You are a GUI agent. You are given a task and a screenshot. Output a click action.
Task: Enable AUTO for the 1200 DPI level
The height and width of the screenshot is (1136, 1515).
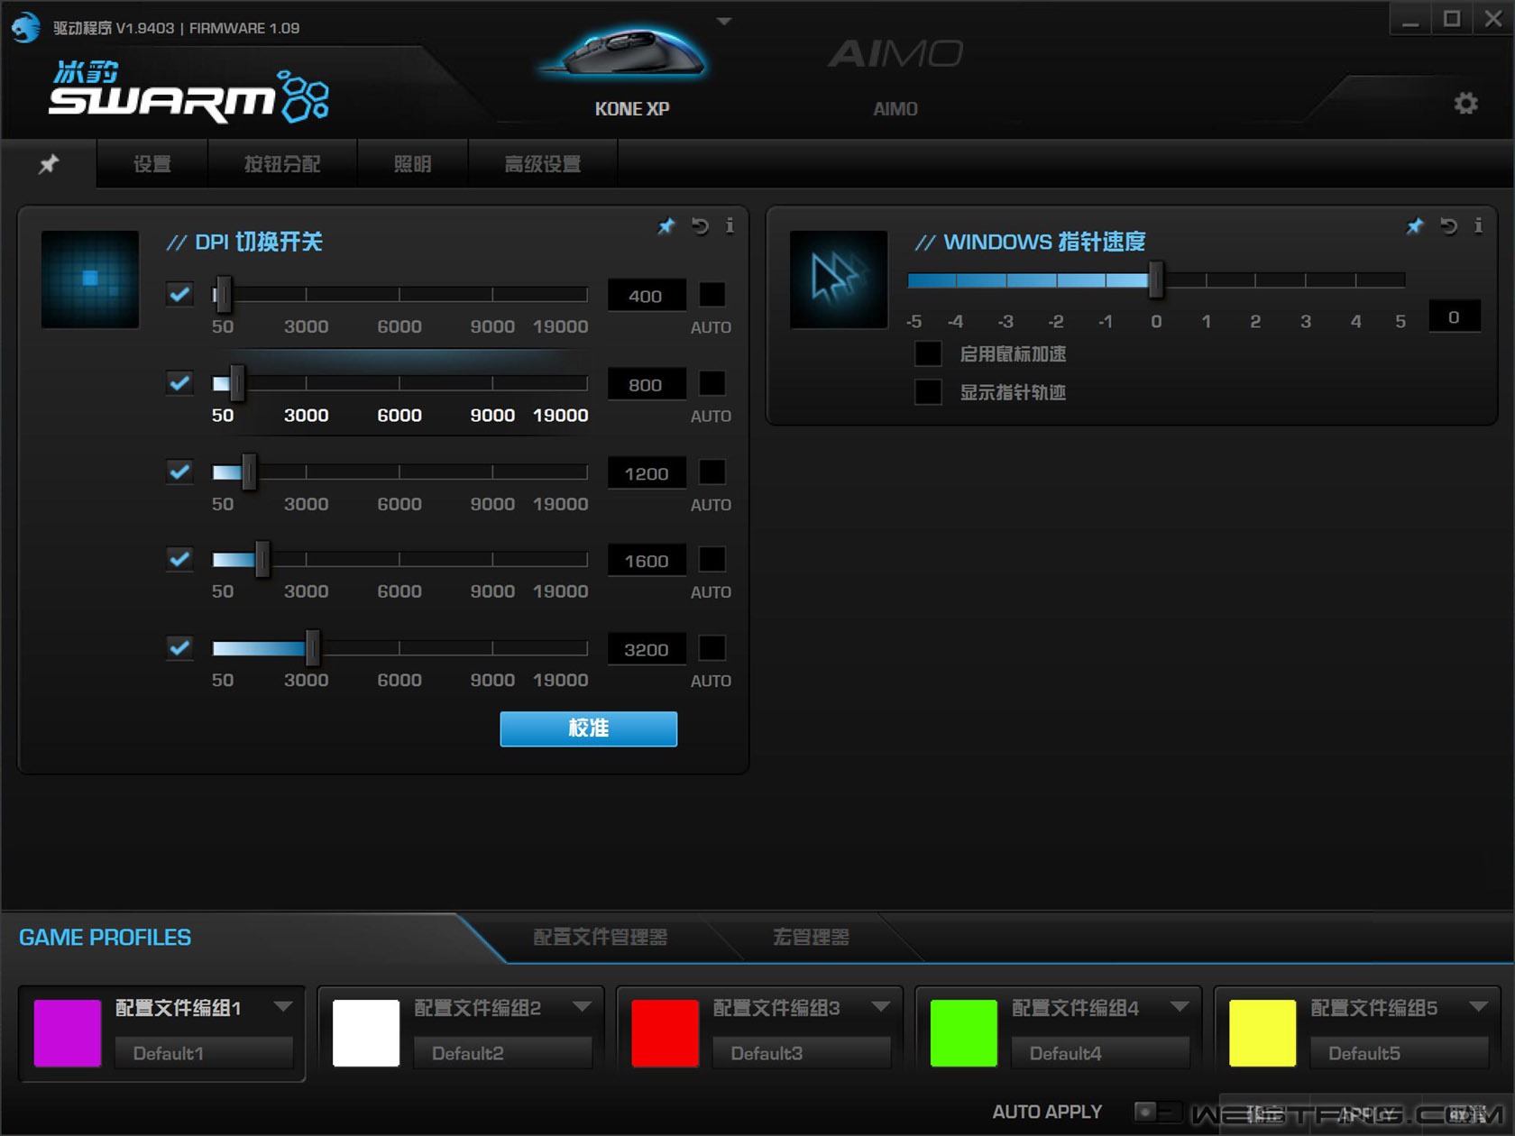coord(712,472)
